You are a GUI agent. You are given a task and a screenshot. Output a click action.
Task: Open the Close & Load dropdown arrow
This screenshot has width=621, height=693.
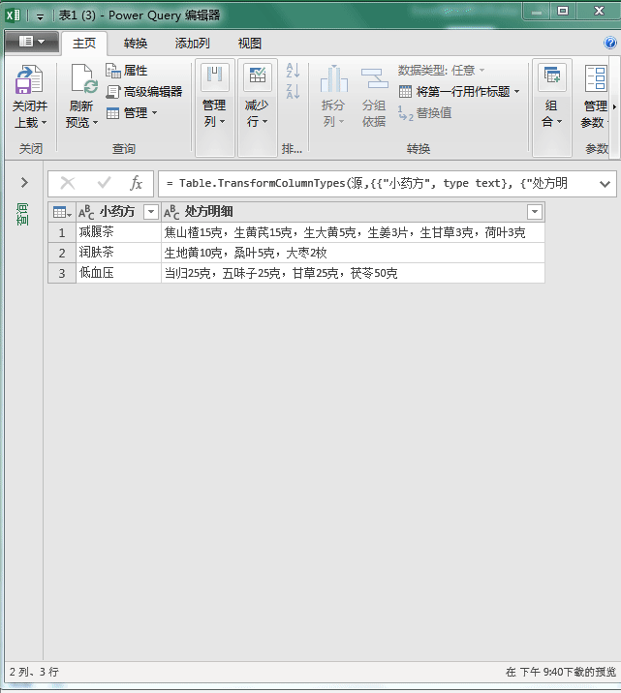(44, 122)
